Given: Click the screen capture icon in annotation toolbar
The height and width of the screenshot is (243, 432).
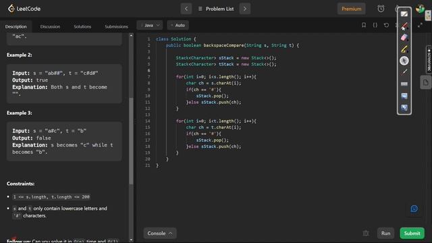Looking at the screenshot, I should [404, 96].
